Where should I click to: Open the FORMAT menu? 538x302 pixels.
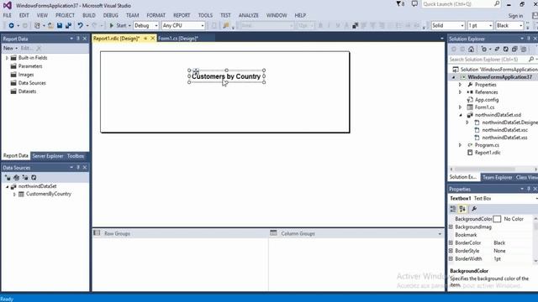[x=156, y=15]
